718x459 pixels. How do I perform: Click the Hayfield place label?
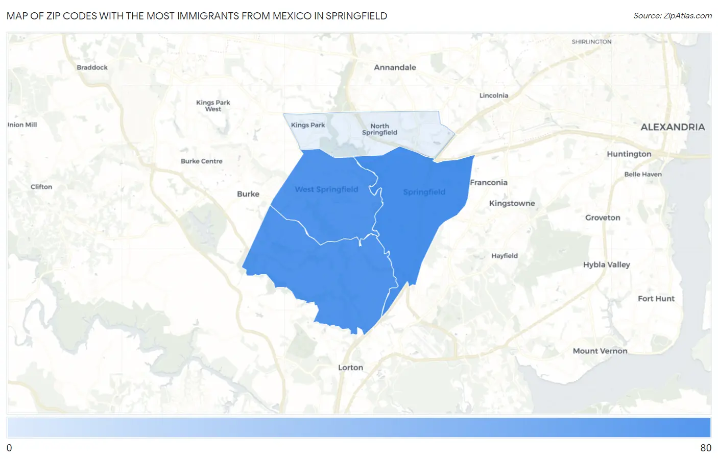tap(505, 256)
